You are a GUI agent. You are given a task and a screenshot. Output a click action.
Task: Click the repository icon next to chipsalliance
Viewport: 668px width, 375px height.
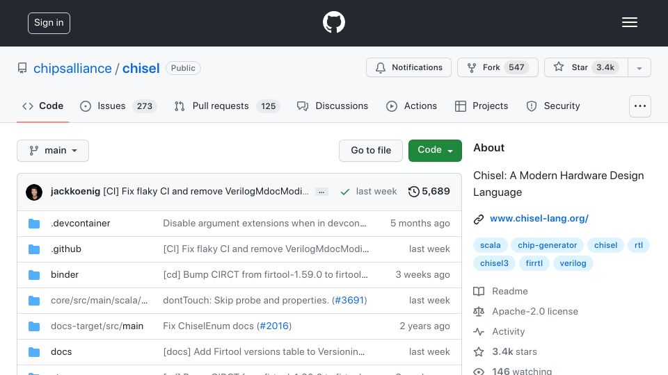tap(22, 68)
